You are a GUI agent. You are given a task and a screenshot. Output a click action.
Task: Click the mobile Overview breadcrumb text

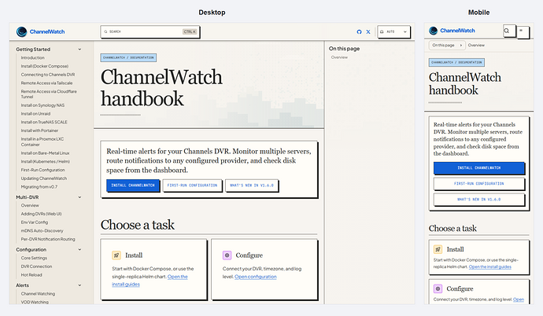coord(476,46)
